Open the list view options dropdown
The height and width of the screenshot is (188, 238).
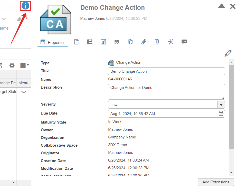(24, 65)
